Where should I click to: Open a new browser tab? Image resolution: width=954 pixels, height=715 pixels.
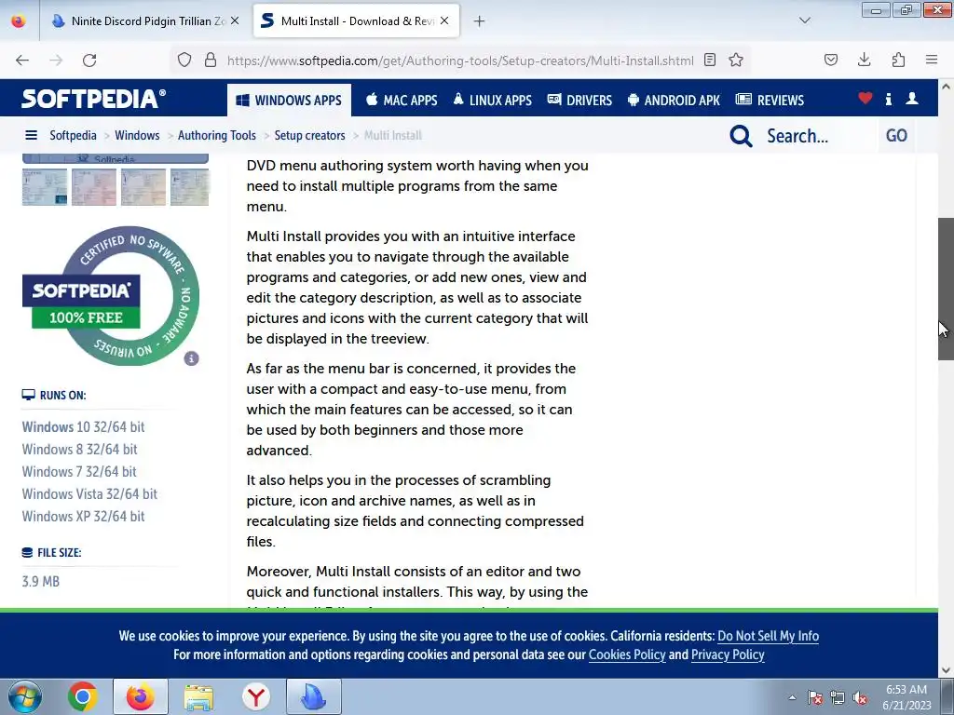point(480,21)
